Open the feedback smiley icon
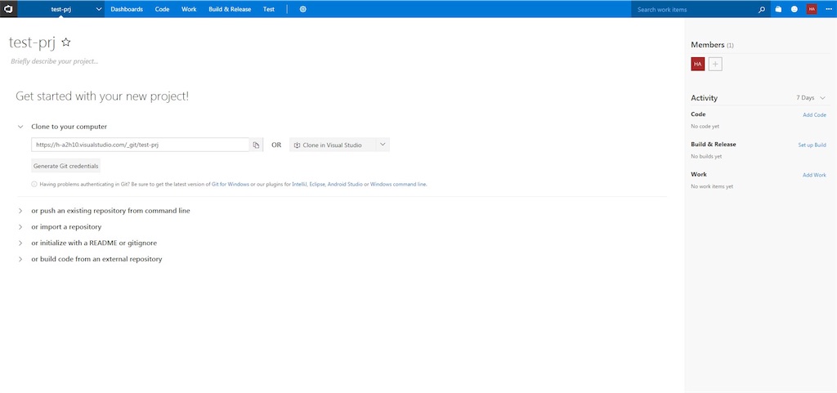This screenshot has width=837, height=393. [794, 9]
